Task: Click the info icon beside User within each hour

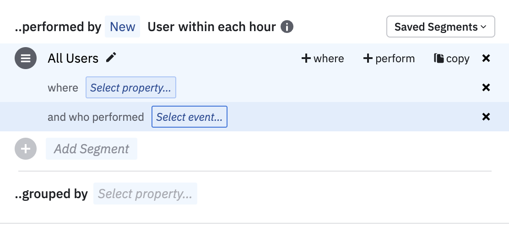Action: (x=287, y=27)
